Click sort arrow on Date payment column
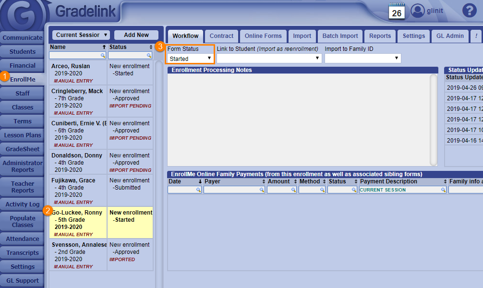483x288 pixels. [200, 181]
